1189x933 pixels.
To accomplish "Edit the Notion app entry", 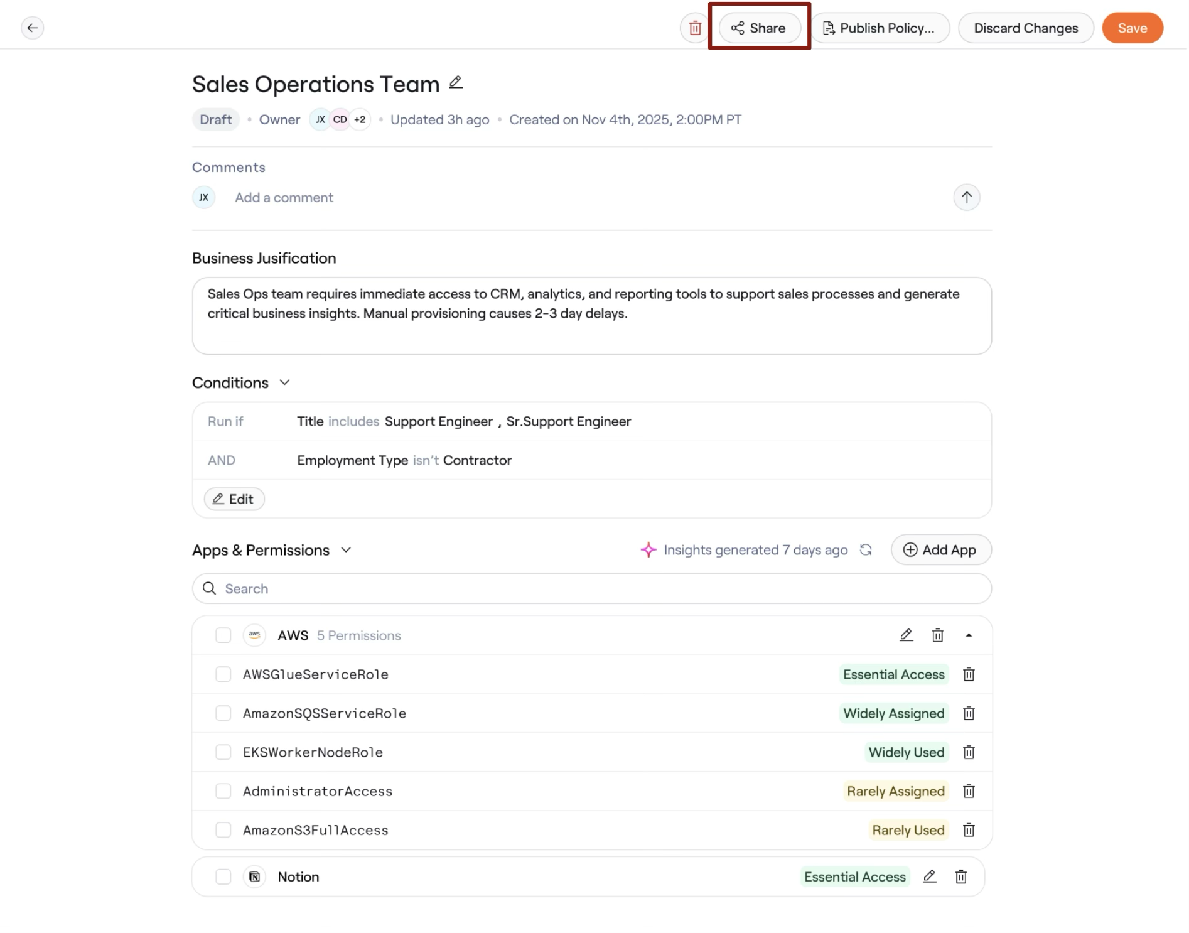I will click(x=930, y=876).
